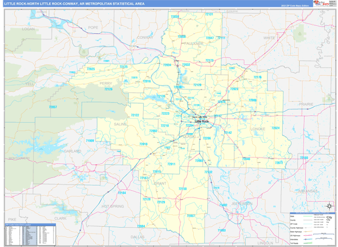338x247 pixels.
Task: Click ZIP code 72223
Action: tap(165, 114)
